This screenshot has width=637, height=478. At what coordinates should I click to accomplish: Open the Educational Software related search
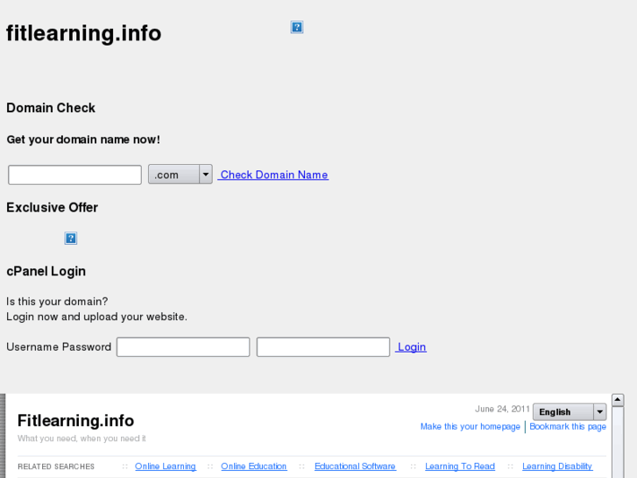[x=355, y=467]
